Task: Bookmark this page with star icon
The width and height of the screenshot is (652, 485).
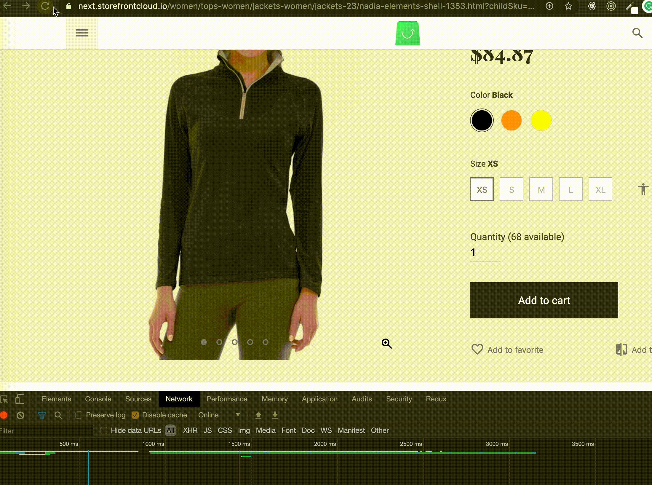Action: 568,6
